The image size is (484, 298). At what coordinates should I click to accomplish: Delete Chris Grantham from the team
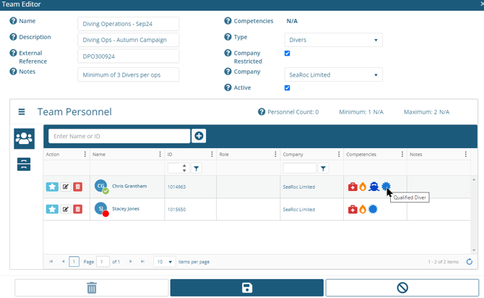(78, 187)
